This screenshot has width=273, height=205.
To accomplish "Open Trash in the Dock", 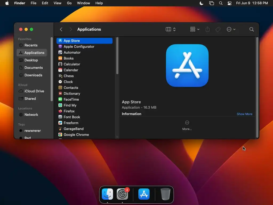I will click(165, 194).
